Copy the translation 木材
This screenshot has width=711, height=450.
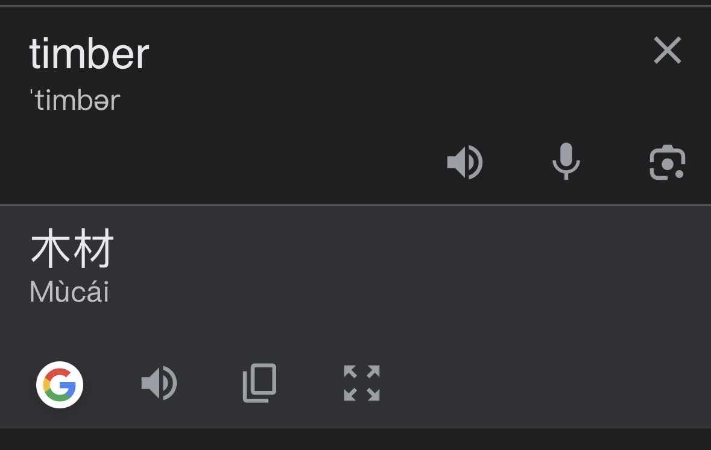pos(259,383)
